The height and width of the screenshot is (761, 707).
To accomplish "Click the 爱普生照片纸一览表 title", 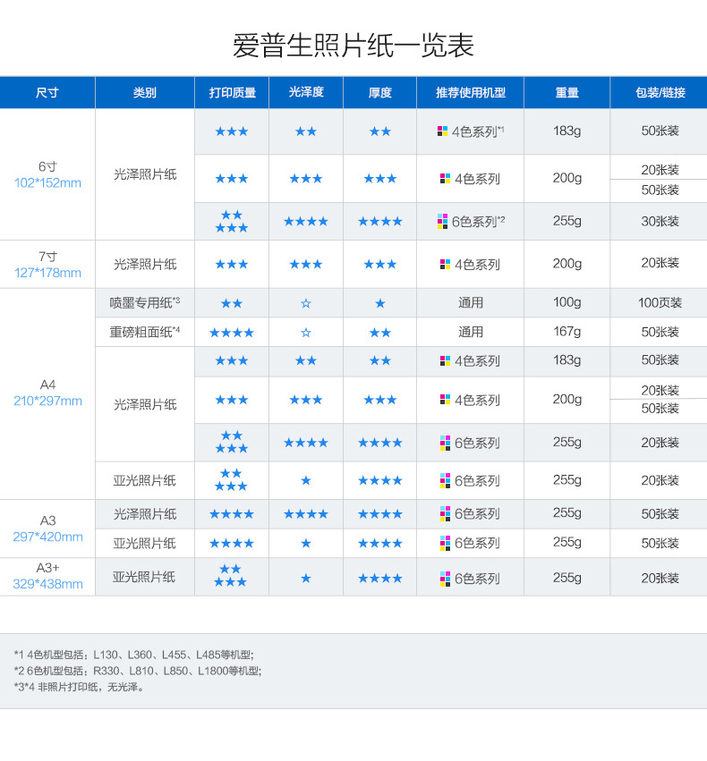I will click(x=353, y=46).
